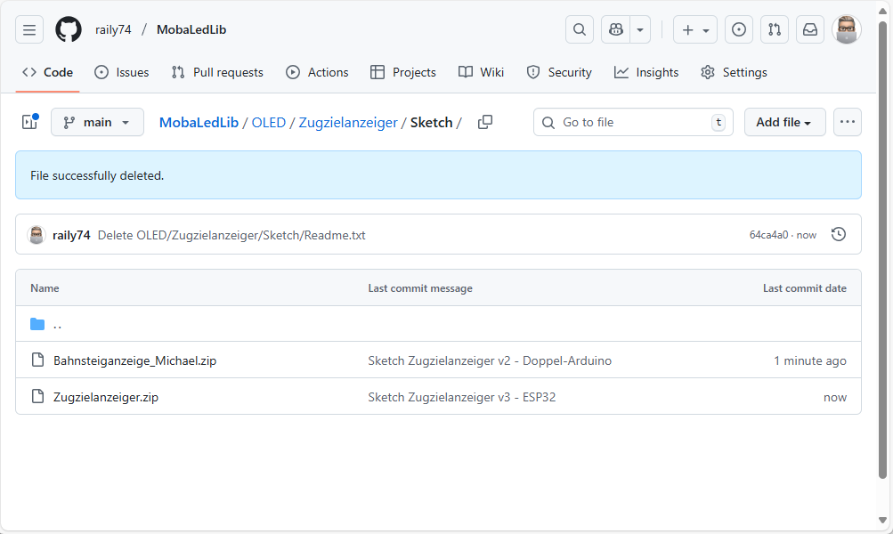Copy the path with copy icon

click(485, 122)
